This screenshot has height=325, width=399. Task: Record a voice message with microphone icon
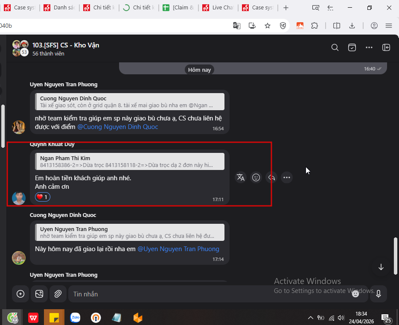click(379, 294)
